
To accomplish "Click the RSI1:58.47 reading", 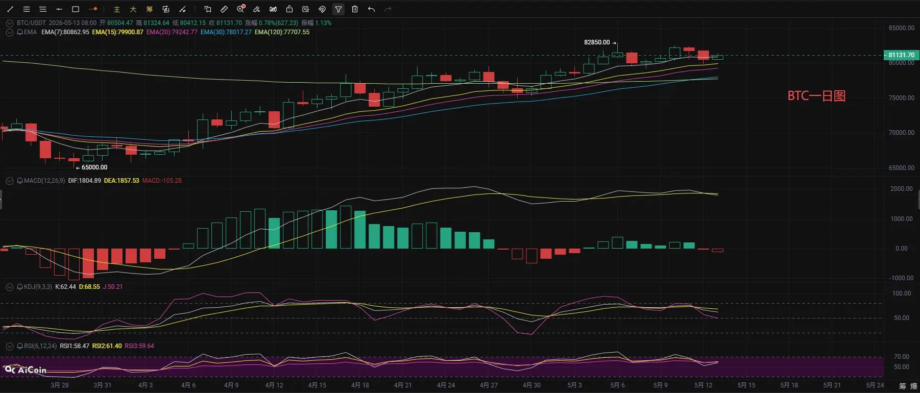I will pos(75,346).
